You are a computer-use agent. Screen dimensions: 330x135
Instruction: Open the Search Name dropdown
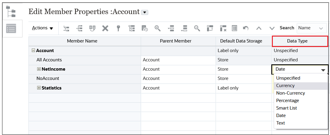tap(311, 28)
